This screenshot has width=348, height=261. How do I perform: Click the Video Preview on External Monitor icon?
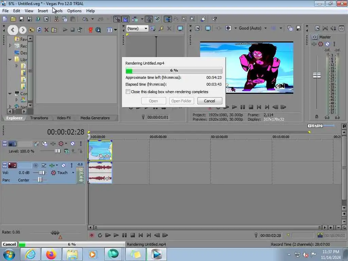coord(208,28)
